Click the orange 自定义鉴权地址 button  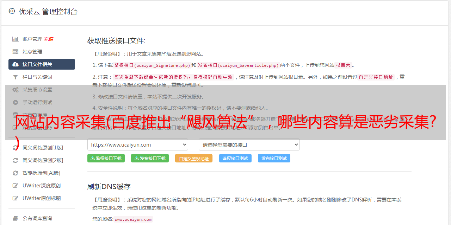(x=194, y=158)
